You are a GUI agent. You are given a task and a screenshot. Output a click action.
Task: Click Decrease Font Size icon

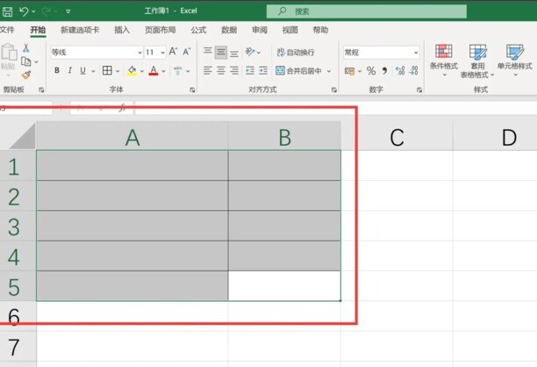point(187,52)
